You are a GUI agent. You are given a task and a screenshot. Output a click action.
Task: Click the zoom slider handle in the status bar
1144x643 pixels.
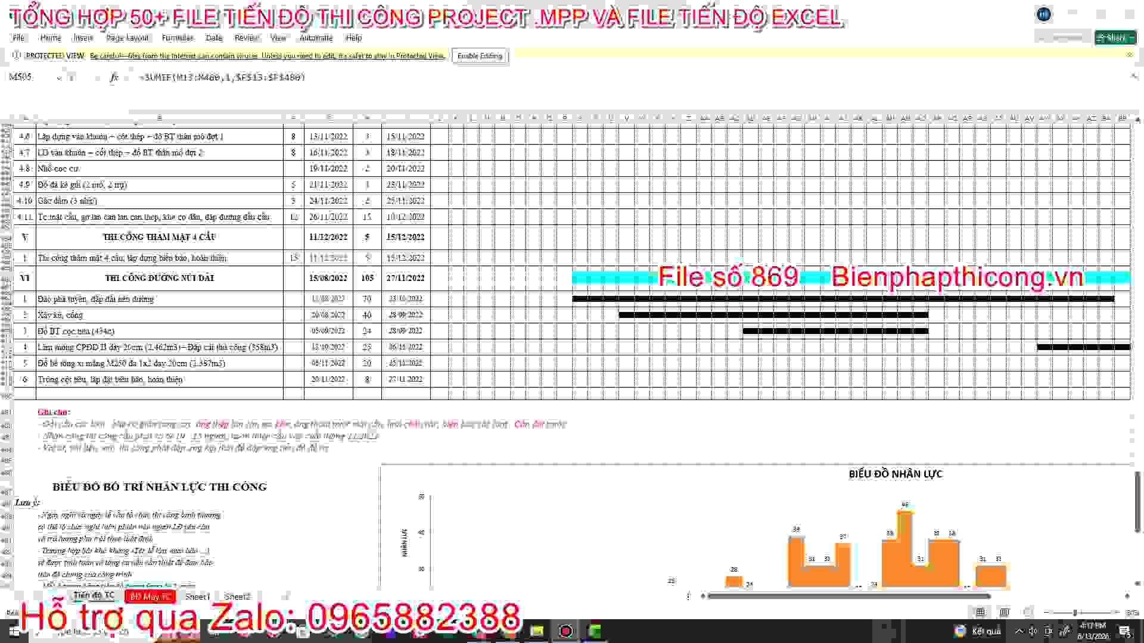[x=1075, y=612]
